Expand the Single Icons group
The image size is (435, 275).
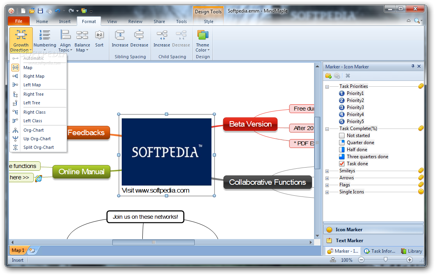click(327, 192)
